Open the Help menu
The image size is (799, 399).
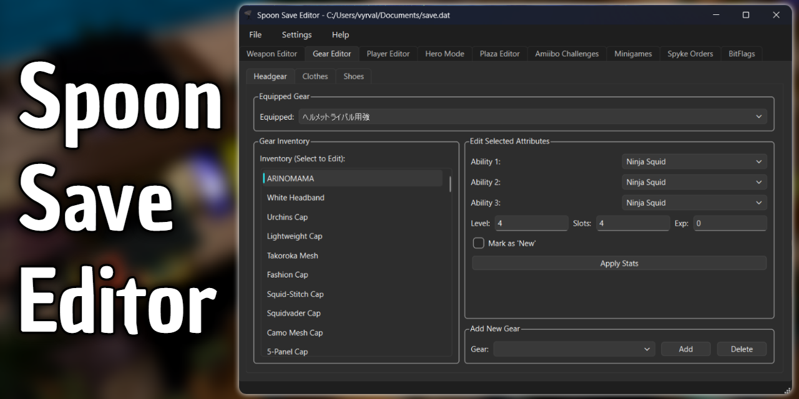click(x=340, y=35)
